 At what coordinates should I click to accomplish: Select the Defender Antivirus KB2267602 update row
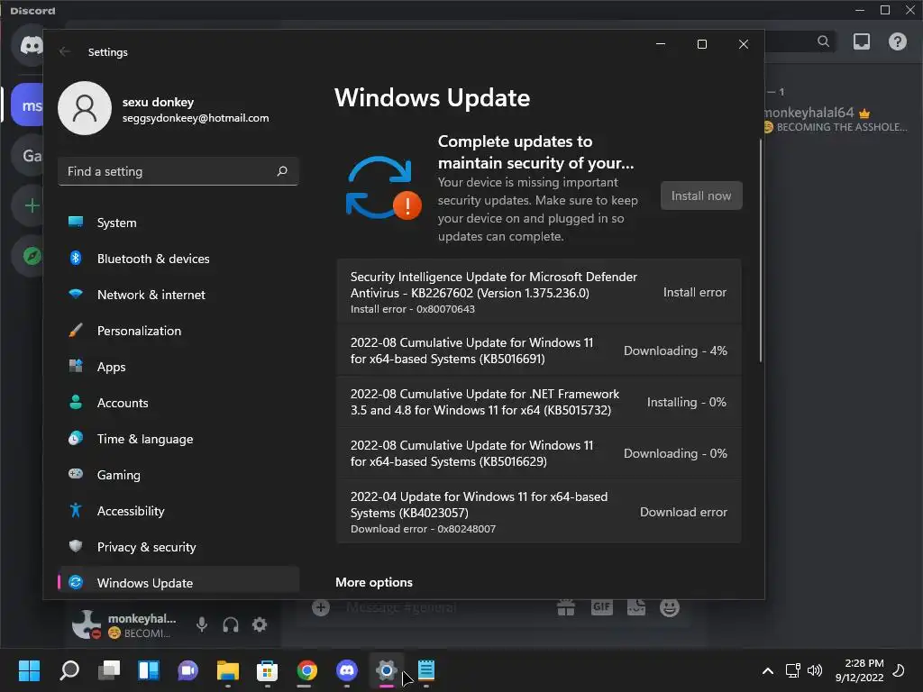[x=539, y=292]
